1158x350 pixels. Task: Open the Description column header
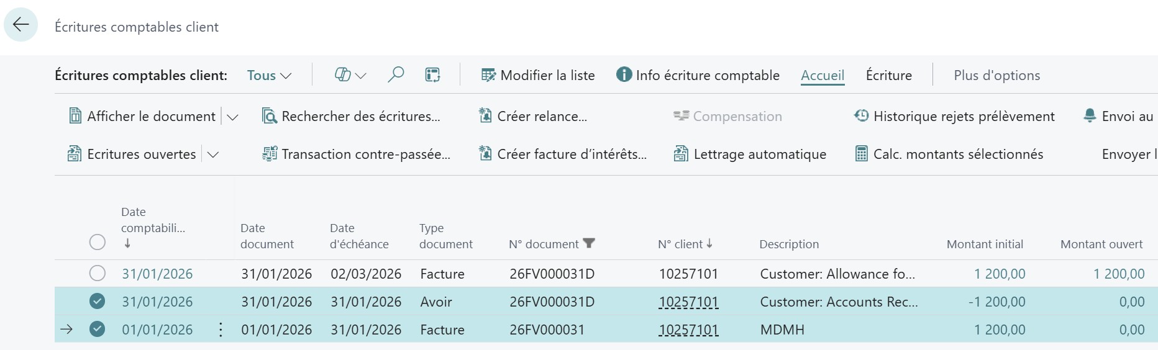(789, 244)
